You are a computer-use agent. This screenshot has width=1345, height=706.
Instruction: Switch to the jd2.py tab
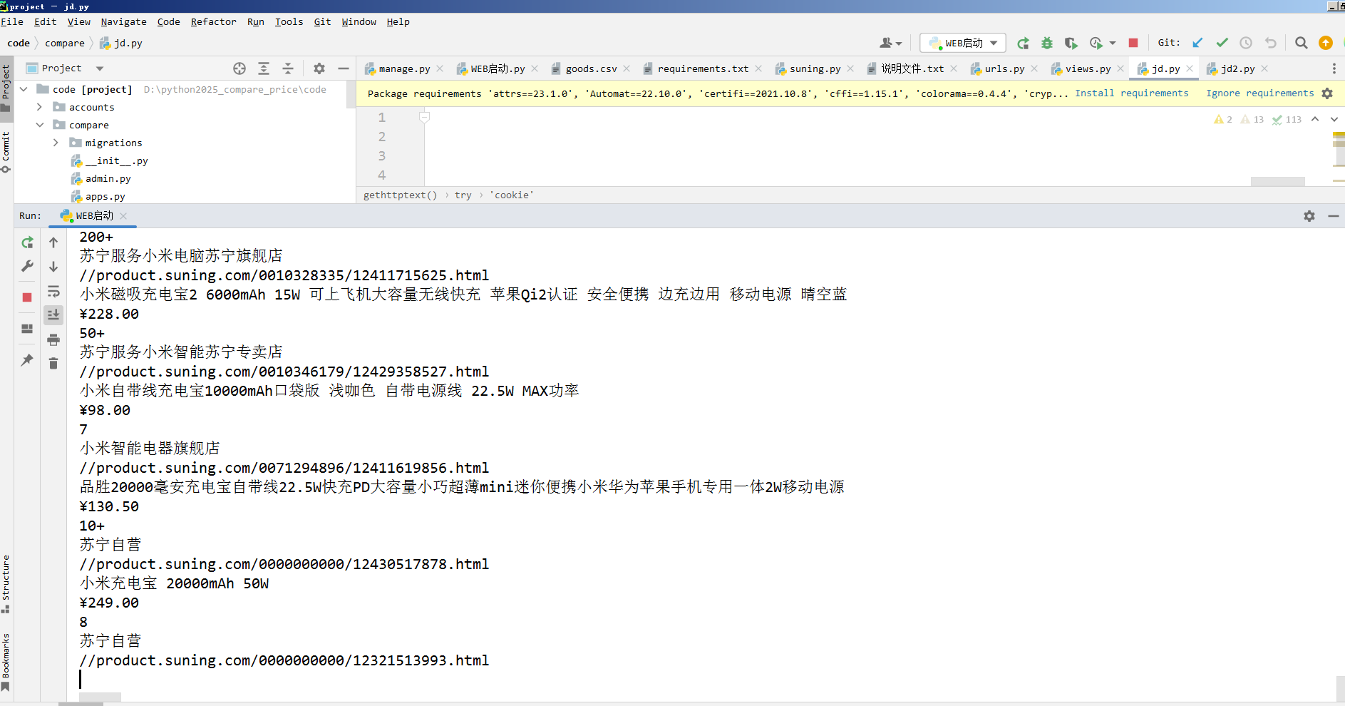pos(1237,68)
